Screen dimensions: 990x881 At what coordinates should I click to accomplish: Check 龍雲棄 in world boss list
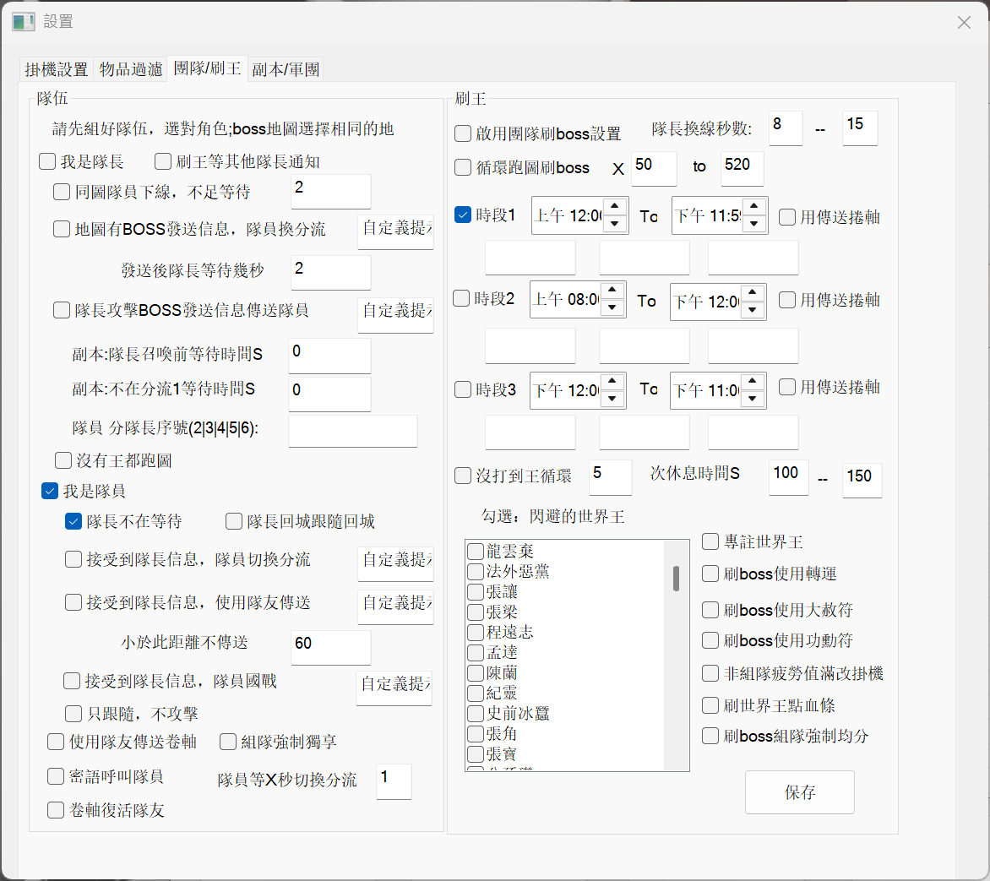pyautogui.click(x=476, y=552)
